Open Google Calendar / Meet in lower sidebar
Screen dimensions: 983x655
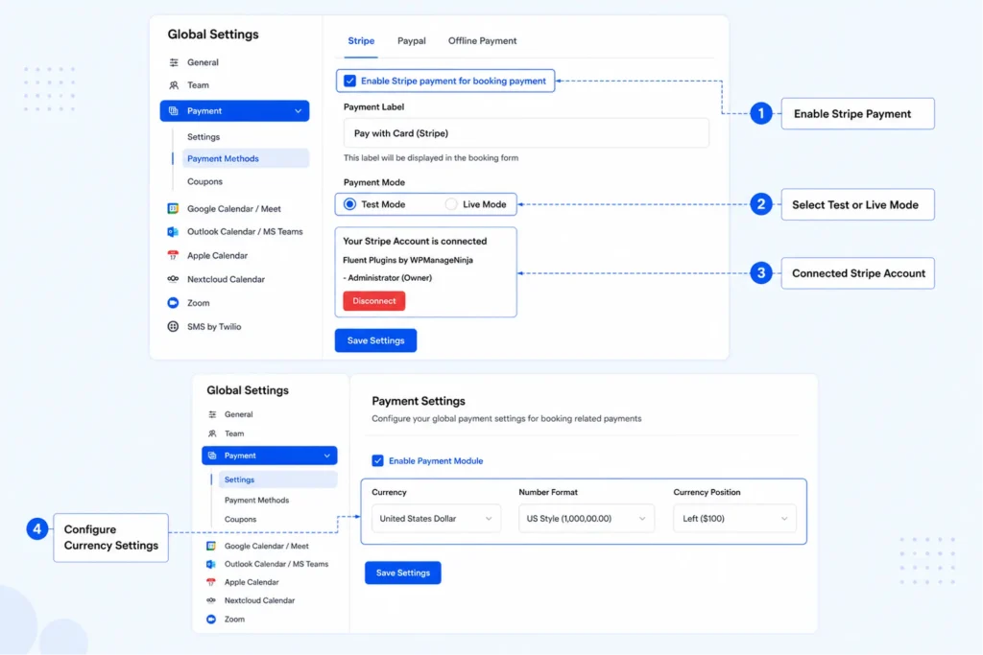(x=267, y=546)
